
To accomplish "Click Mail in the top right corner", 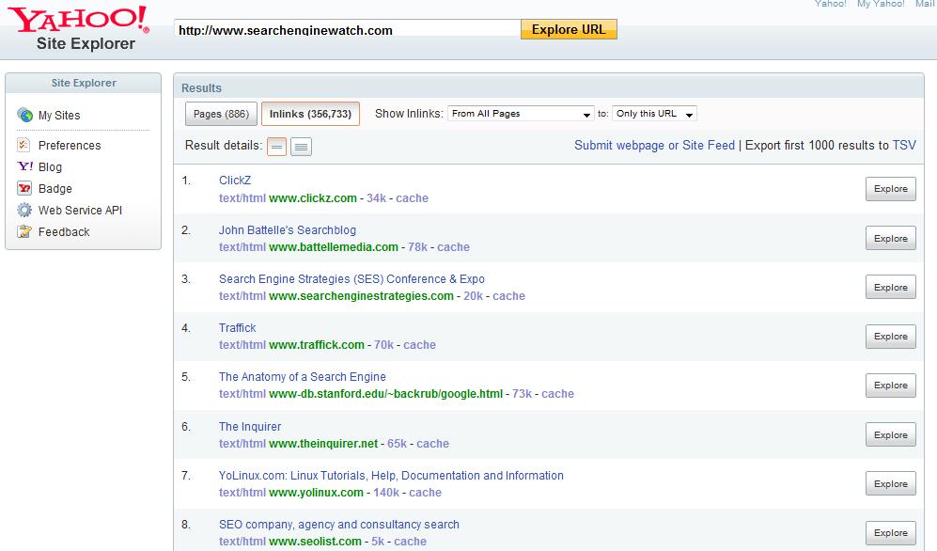I will (925, 4).
